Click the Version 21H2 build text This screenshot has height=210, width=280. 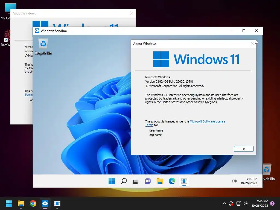[x=169, y=81]
